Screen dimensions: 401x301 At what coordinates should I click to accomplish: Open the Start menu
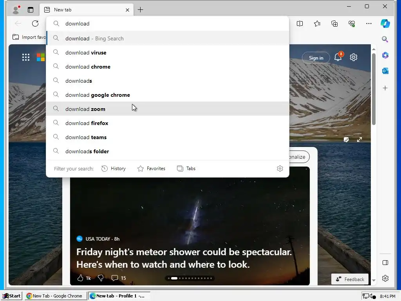point(11,296)
